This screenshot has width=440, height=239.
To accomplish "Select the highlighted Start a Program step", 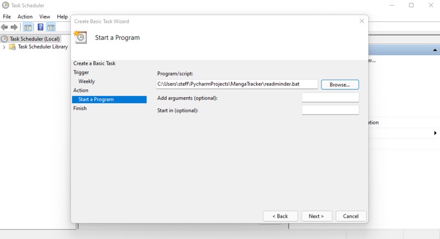I will pyautogui.click(x=109, y=99).
